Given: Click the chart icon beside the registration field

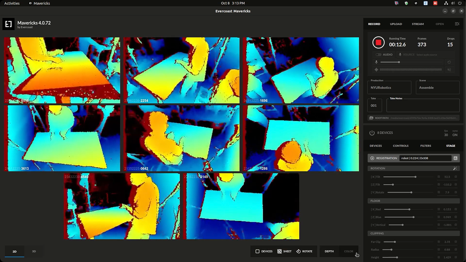Looking at the screenshot, I should (456, 158).
